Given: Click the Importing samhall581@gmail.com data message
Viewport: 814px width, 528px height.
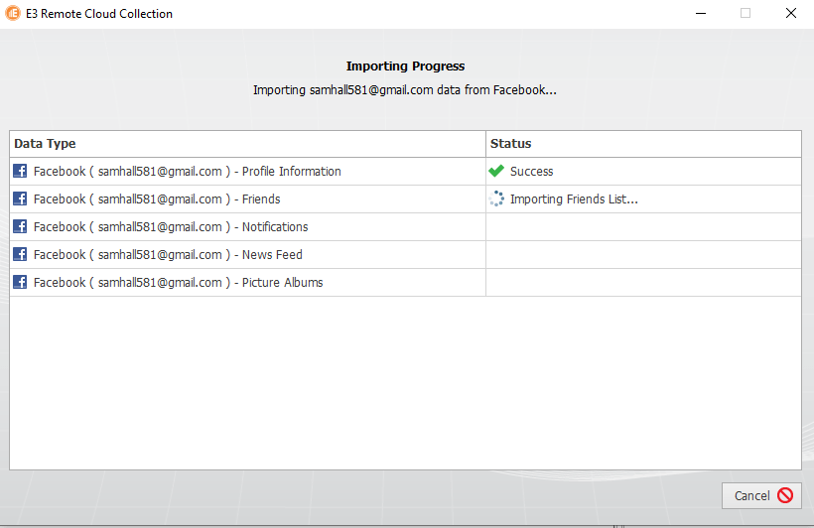Looking at the screenshot, I should pos(405,90).
